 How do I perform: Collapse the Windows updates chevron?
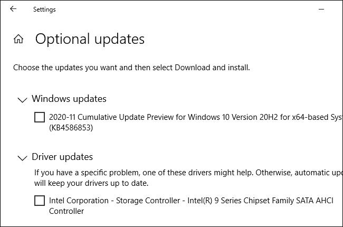pos(22,99)
